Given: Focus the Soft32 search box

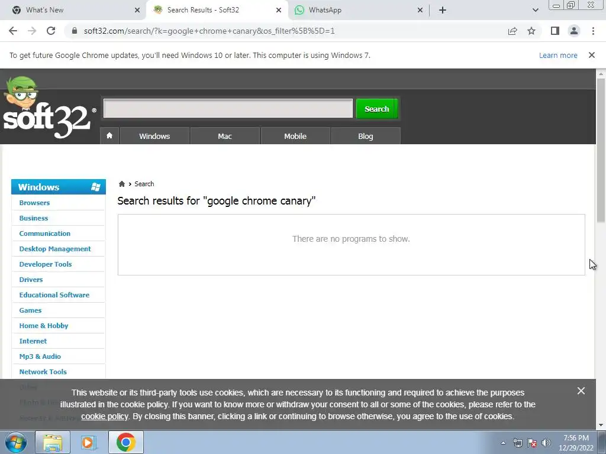Looking at the screenshot, I should (228, 109).
